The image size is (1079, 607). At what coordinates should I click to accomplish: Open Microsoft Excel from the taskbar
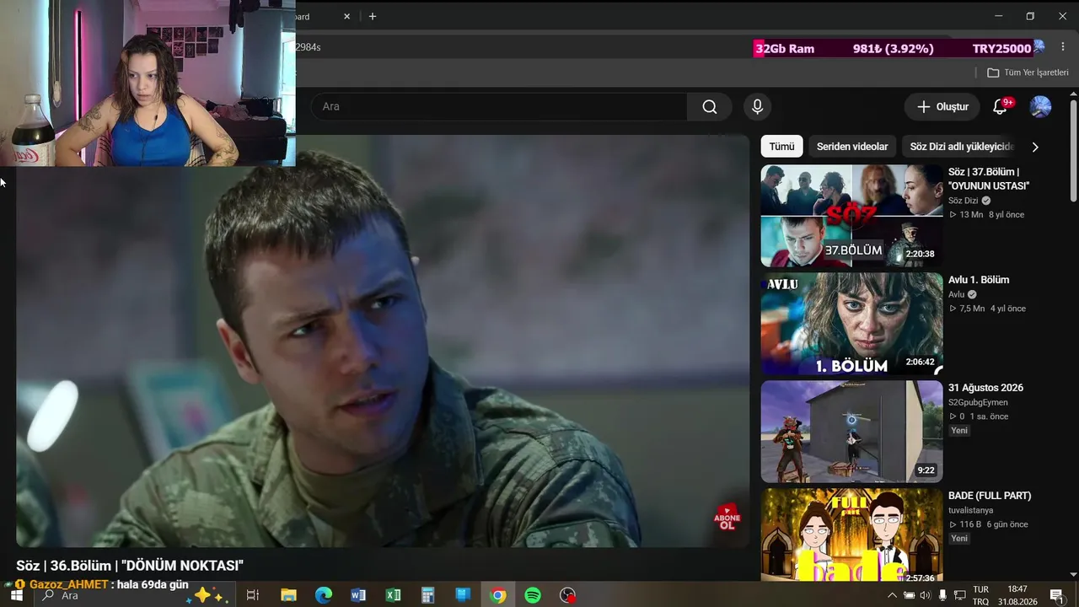coord(393,595)
